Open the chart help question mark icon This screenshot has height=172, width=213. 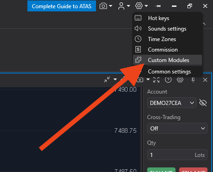(x=168, y=79)
